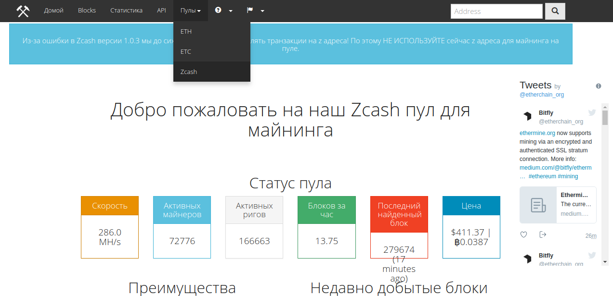This screenshot has height=296, width=613.
Task: Select the 166663 active rigs value
Action: click(x=254, y=241)
